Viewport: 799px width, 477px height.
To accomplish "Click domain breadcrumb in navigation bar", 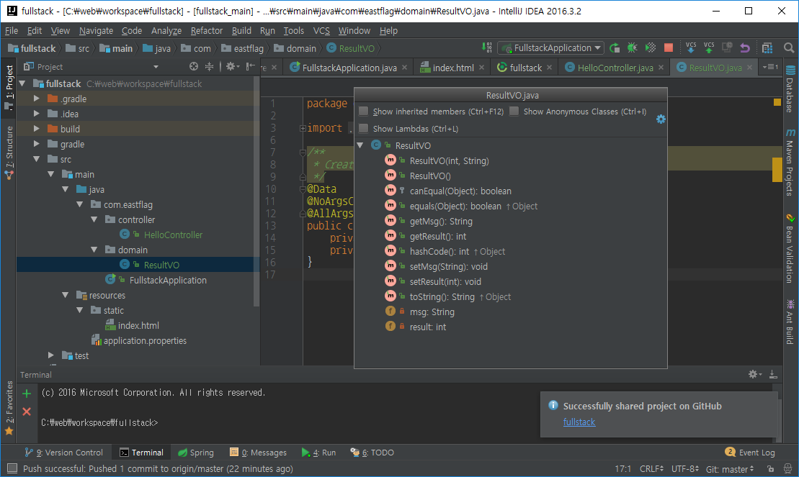I will click(295, 48).
